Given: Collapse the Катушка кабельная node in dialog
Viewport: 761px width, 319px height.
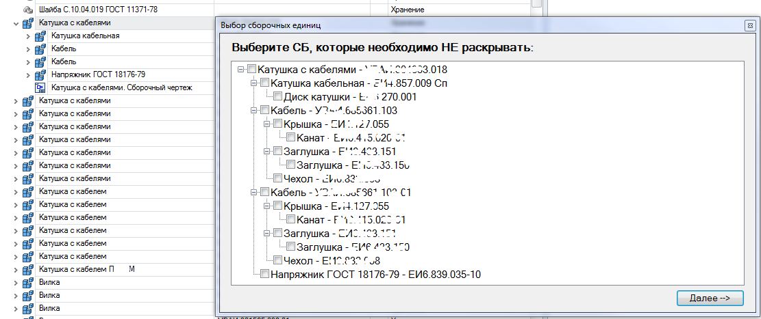Looking at the screenshot, I should pos(253,83).
